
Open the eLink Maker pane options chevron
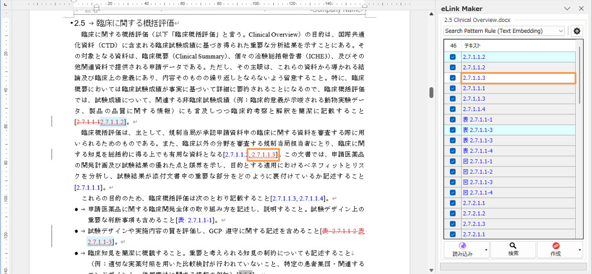(567, 8)
